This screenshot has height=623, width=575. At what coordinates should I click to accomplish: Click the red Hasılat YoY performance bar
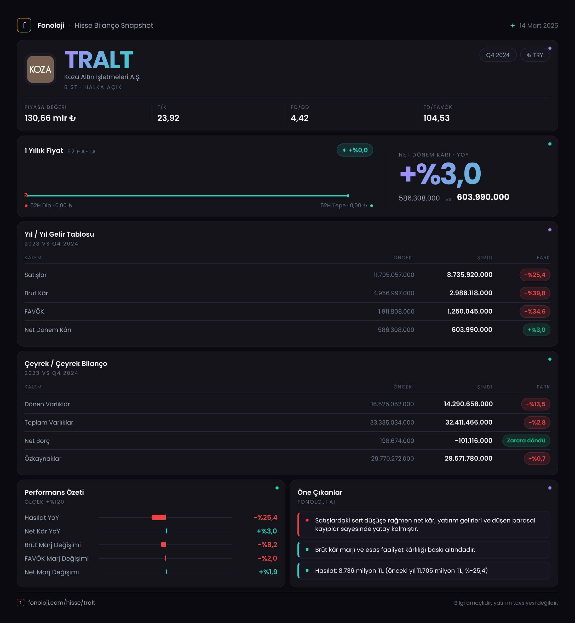click(x=159, y=517)
